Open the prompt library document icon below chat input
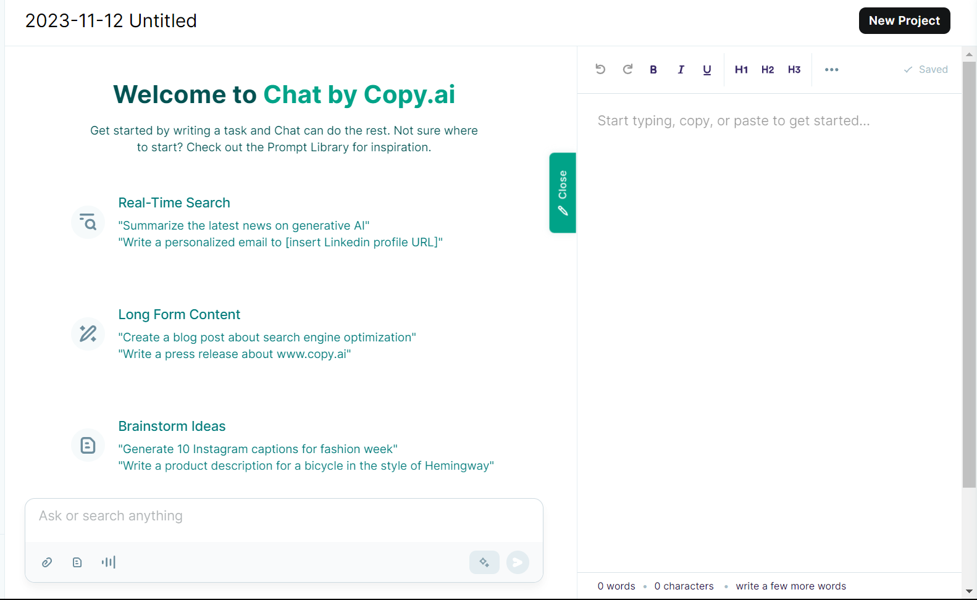This screenshot has height=600, width=977. click(77, 562)
